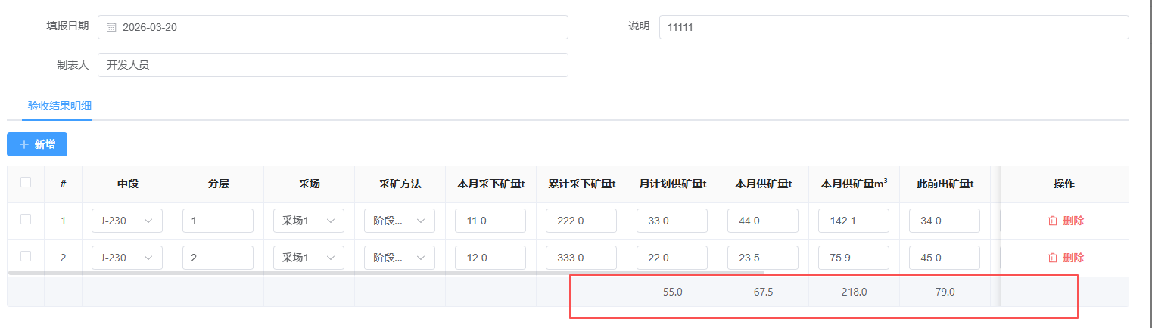The height and width of the screenshot is (328, 1152).
Task: Click the 制表人 input field
Action: (333, 65)
